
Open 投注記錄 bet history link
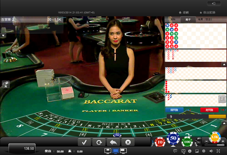tap(207, 13)
